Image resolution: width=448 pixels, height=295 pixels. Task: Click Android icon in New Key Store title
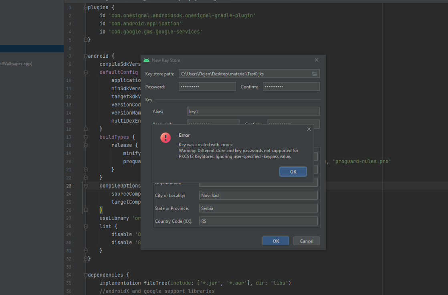(147, 60)
